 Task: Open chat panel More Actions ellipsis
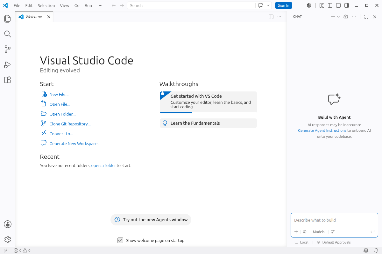[354, 17]
